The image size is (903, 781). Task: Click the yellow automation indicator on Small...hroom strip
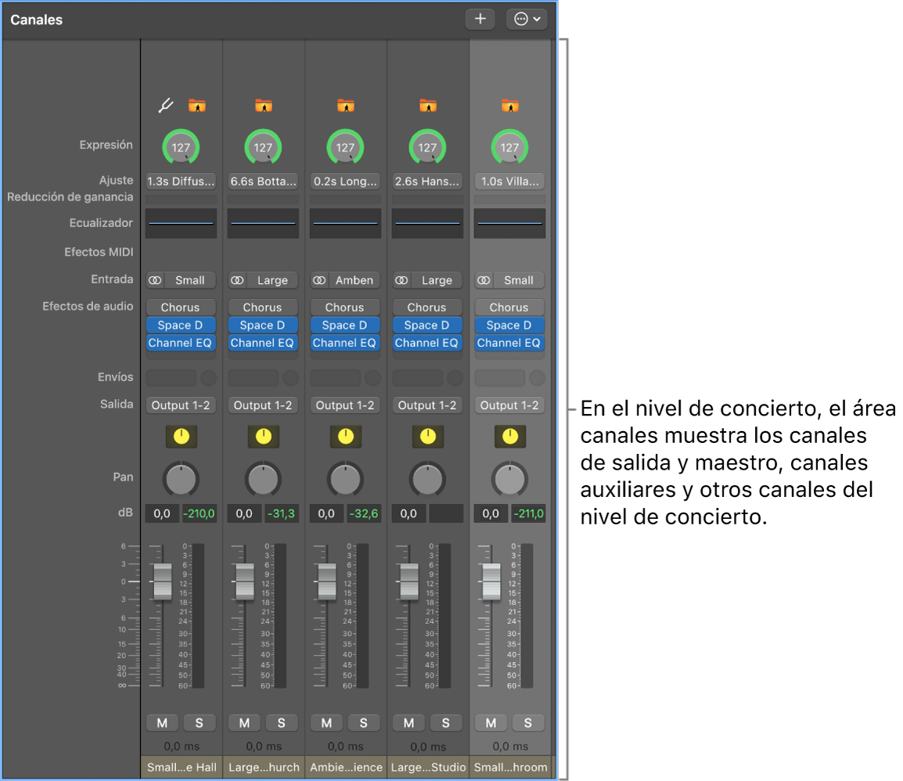click(x=510, y=437)
